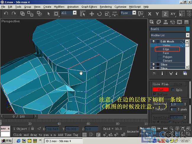The image size is (192, 144).
Task: Click the Mirror Selected Objects icon
Action: click(182, 14)
